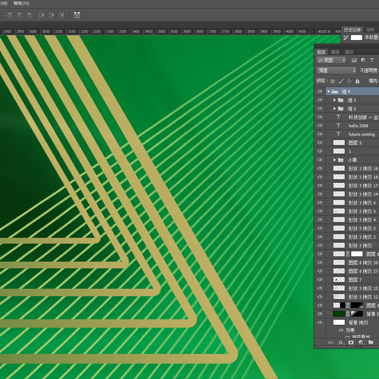Expand the 组 3 group
This screenshot has height=379, width=379.
pyautogui.click(x=334, y=100)
